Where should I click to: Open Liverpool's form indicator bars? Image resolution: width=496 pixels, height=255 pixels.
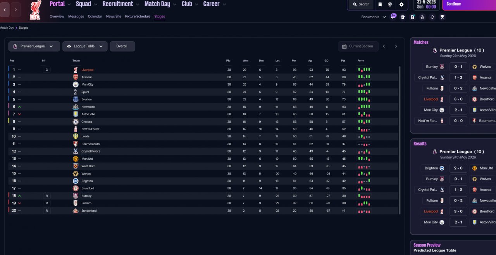point(364,70)
